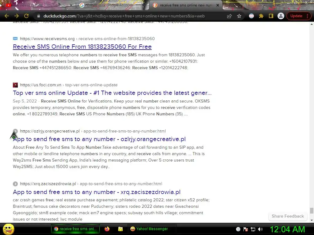Screen dimensions: 314x235
Task: Click the smiley tray icon
Action: (x=238, y=229)
